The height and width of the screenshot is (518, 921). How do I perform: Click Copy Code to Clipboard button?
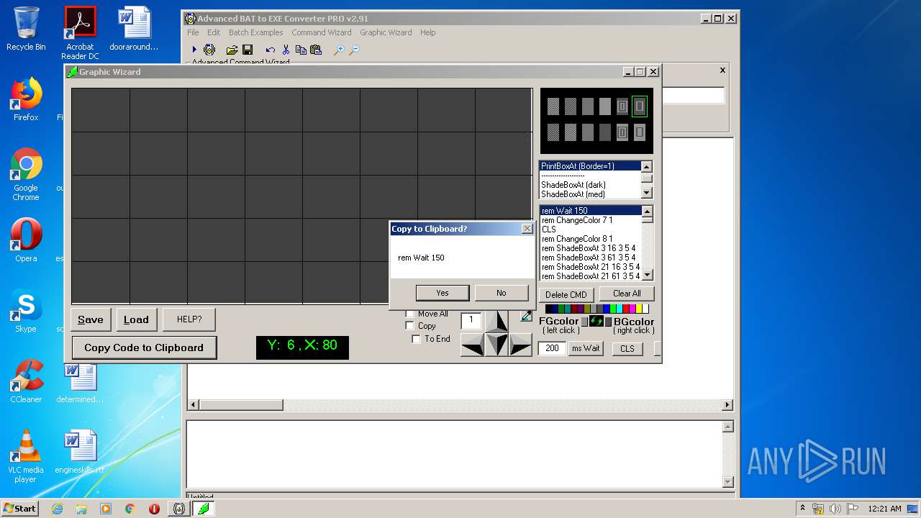[144, 347]
